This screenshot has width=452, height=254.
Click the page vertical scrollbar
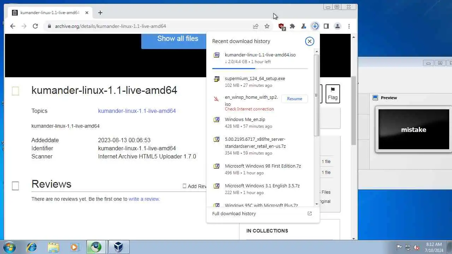[x=353, y=110]
